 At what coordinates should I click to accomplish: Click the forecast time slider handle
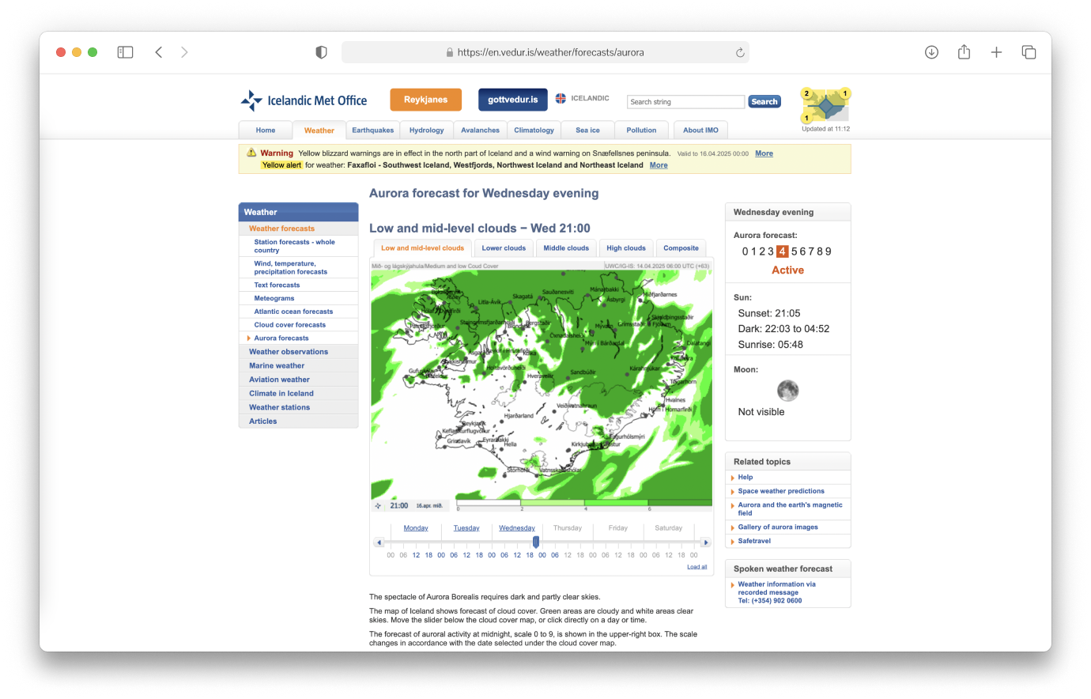[x=536, y=542]
